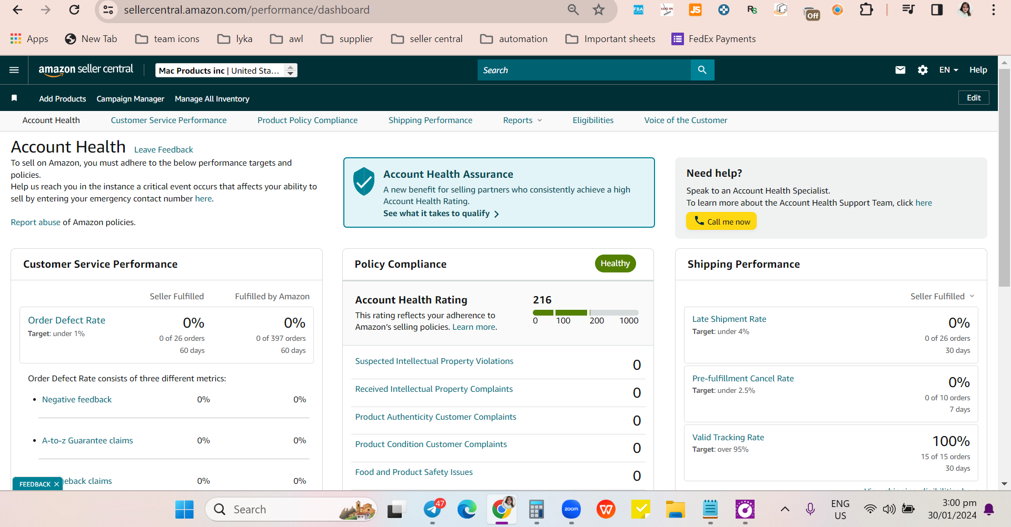This screenshot has height=527, width=1011.
Task: Click the Amazon Seller Central logo
Action: pyautogui.click(x=86, y=70)
